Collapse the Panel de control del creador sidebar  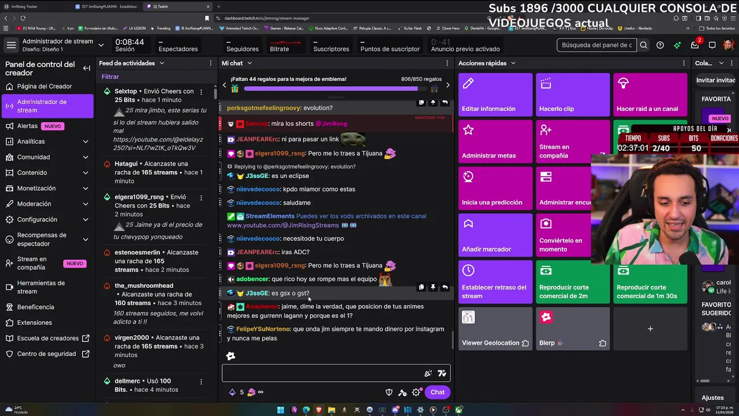(87, 68)
